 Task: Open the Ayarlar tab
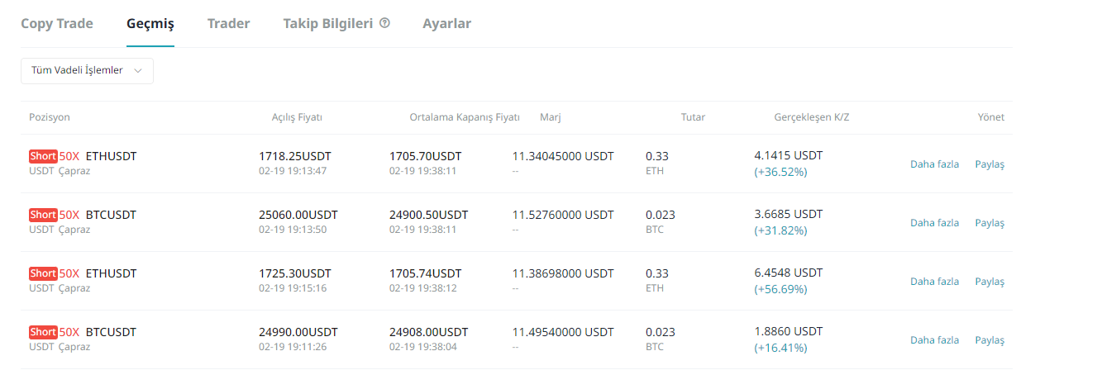[446, 23]
